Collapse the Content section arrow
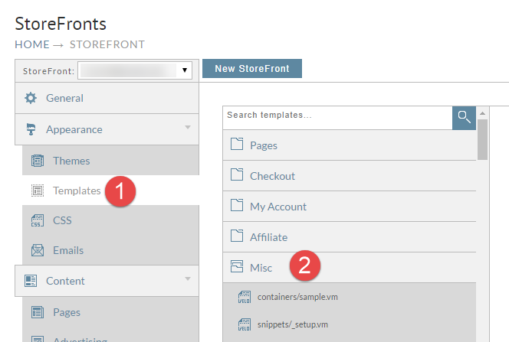Image resolution: width=509 pixels, height=342 pixels. tap(188, 278)
